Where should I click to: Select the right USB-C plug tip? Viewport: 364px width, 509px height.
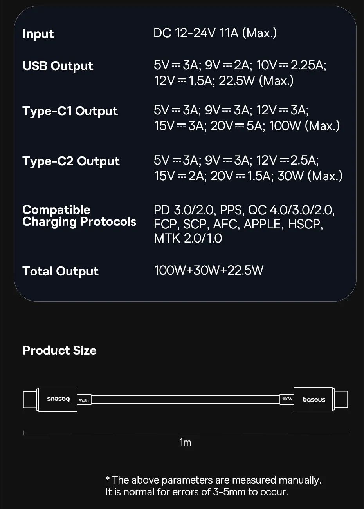(341, 400)
